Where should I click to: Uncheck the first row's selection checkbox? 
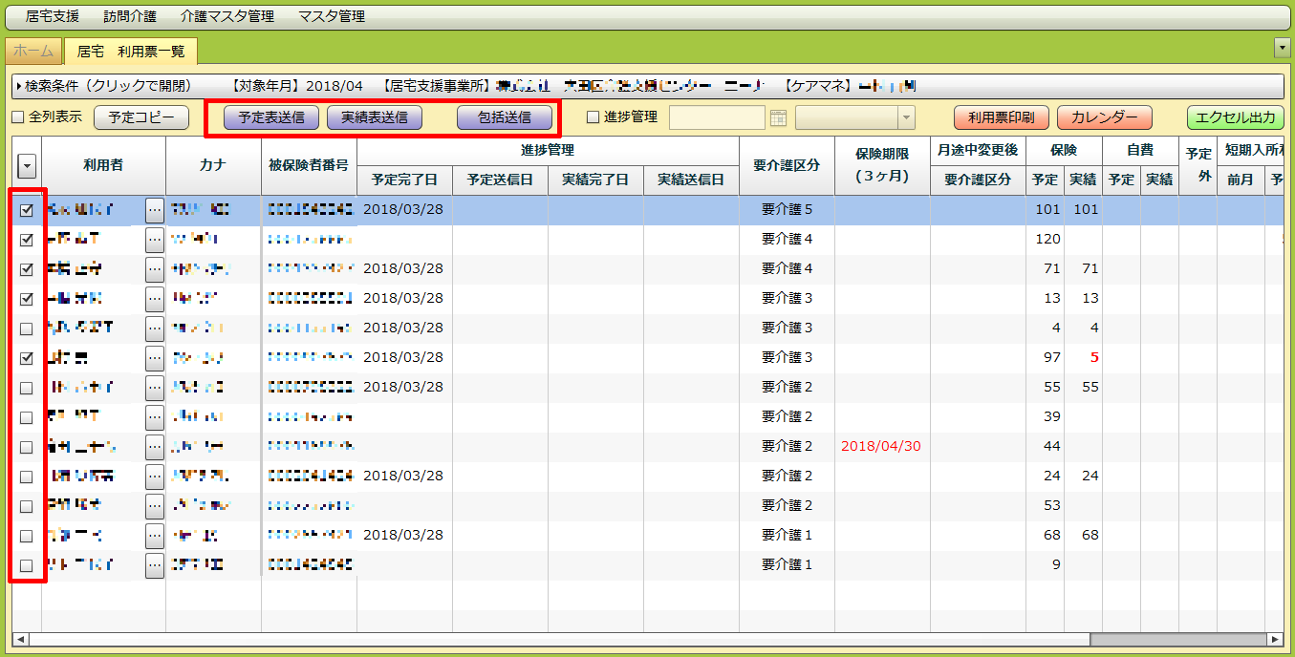26,210
